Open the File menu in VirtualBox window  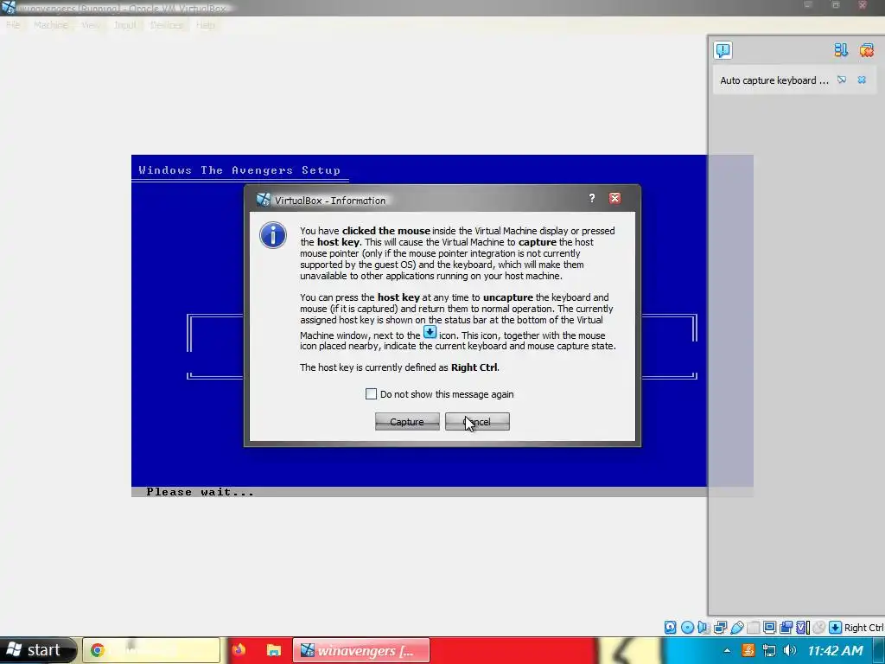(13, 25)
